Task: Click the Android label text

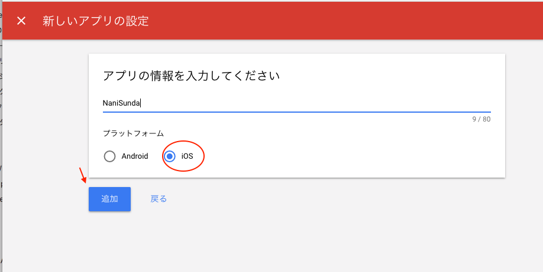Action: click(135, 156)
